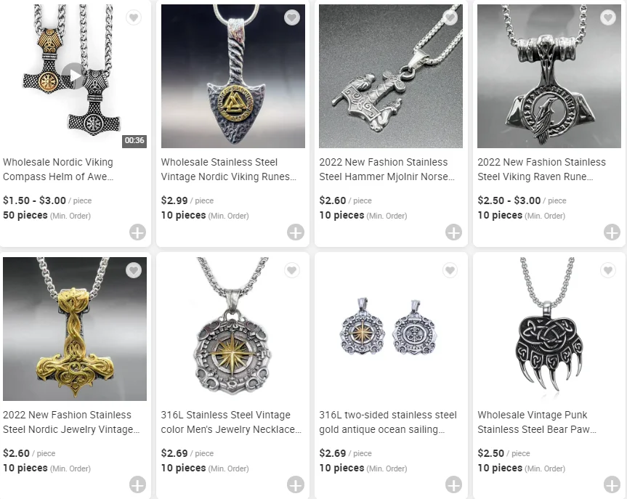The width and height of the screenshot is (627, 499).
Task: Click plus icon on Raven Rune pendant card
Action: 612,232
